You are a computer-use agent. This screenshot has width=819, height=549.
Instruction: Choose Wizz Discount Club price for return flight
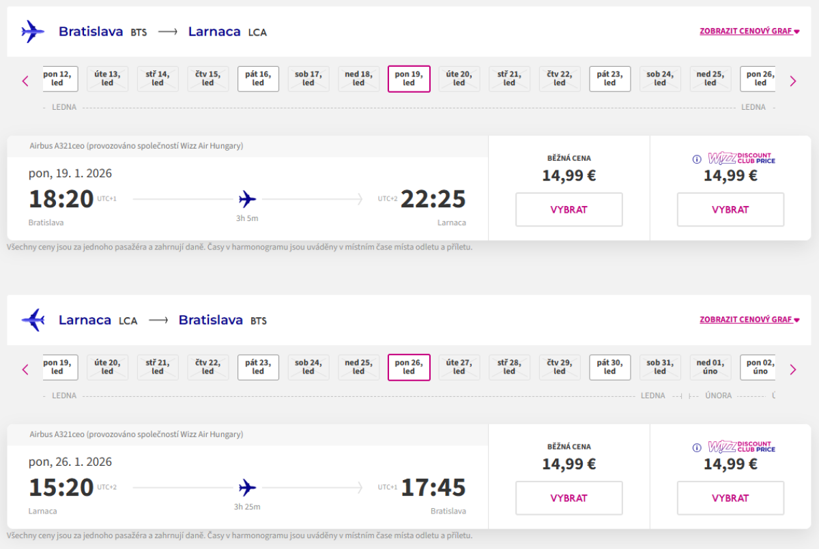(730, 498)
